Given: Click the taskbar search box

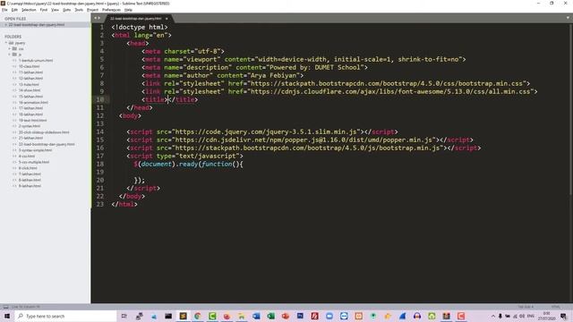Looking at the screenshot, I should [x=65, y=316].
